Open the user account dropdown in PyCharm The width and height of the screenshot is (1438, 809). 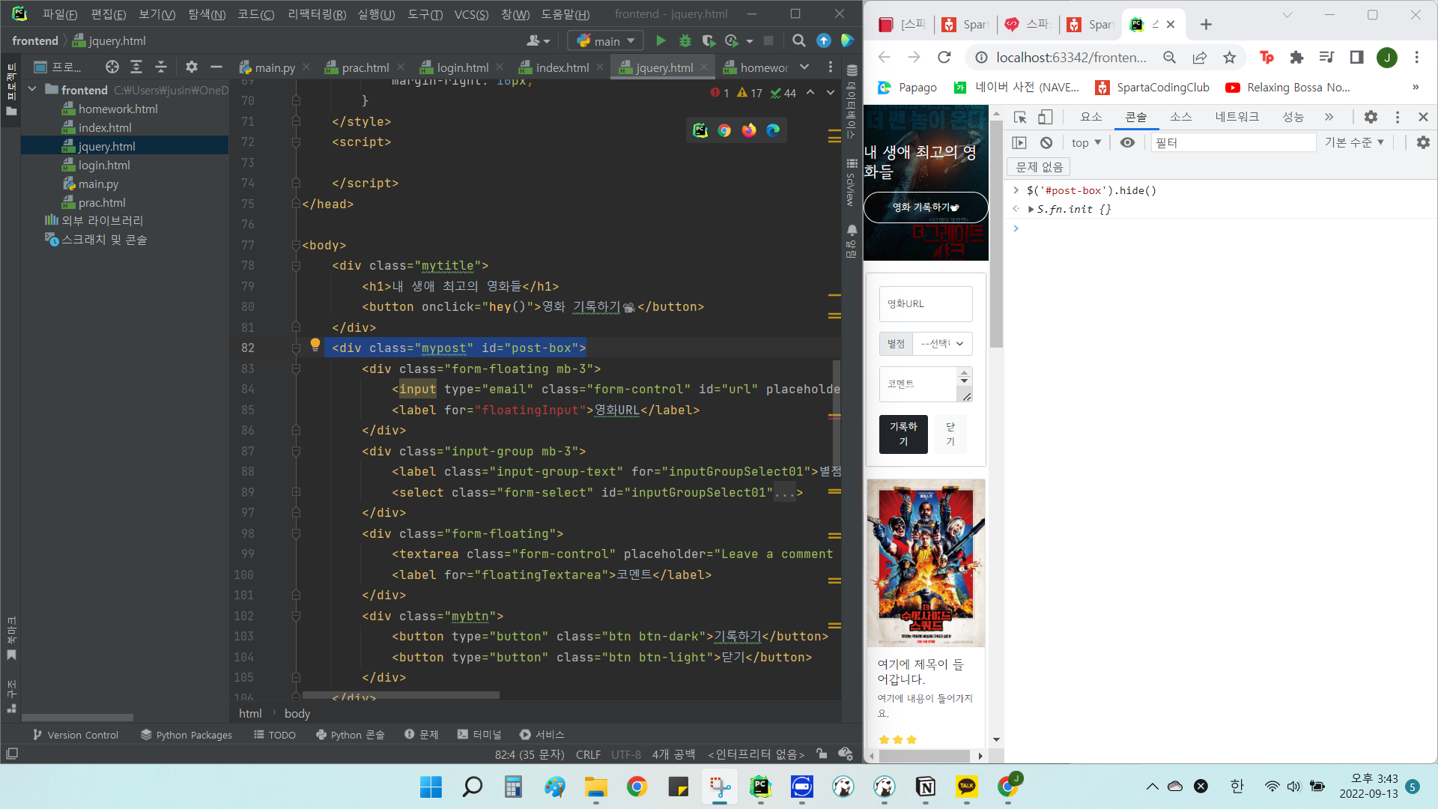(x=539, y=41)
